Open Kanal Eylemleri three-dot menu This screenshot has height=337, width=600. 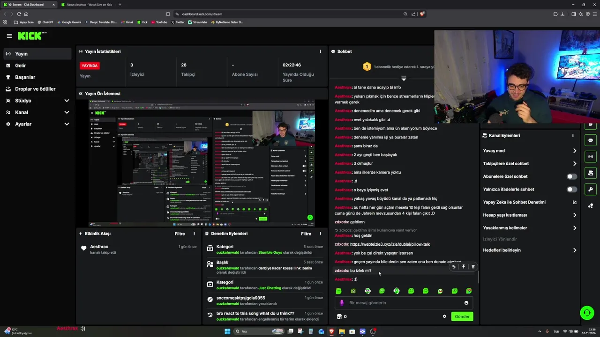pyautogui.click(x=573, y=135)
